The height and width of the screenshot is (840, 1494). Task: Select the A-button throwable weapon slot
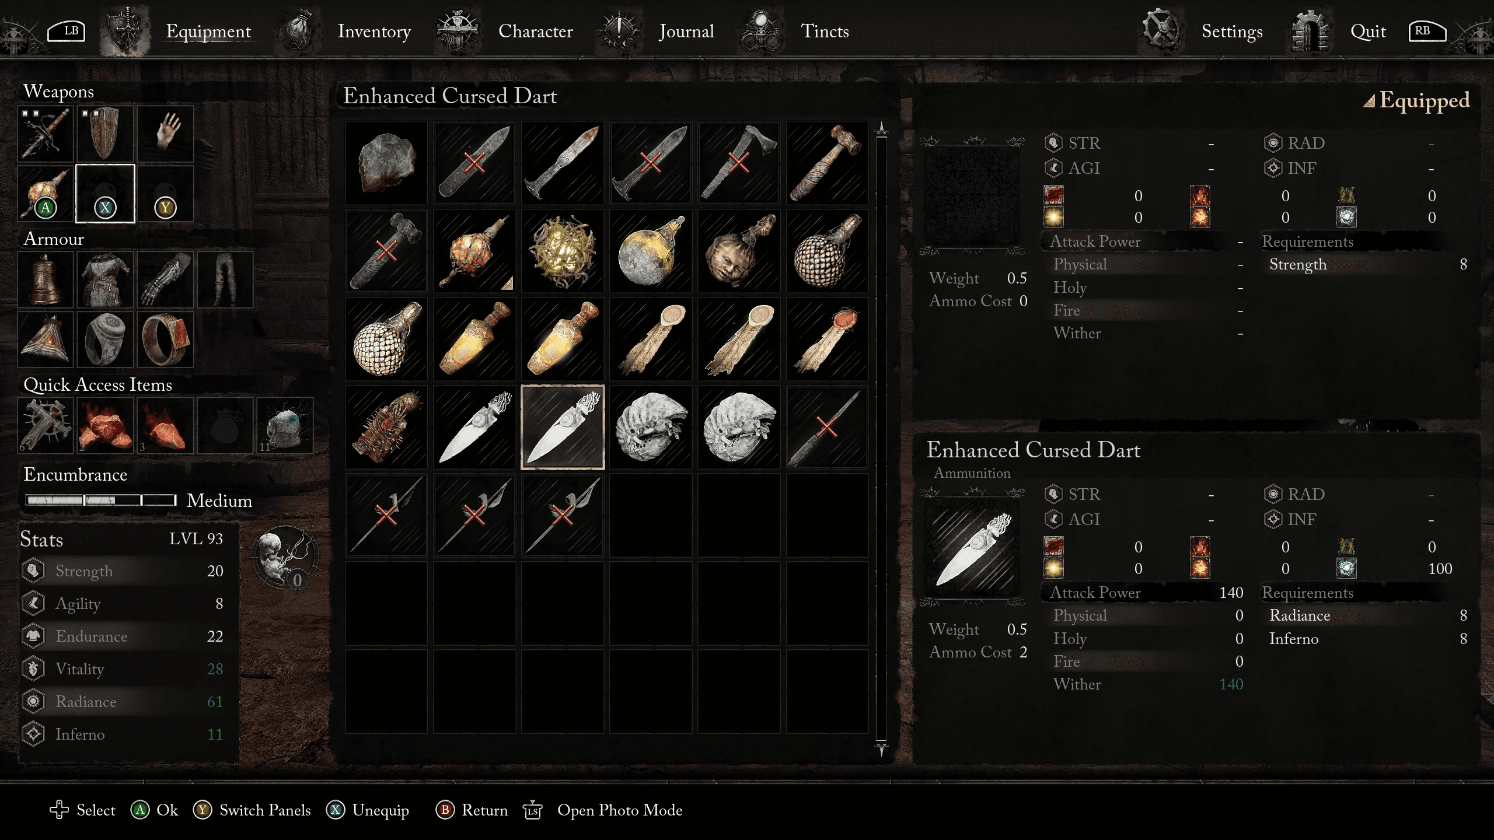pyautogui.click(x=46, y=194)
